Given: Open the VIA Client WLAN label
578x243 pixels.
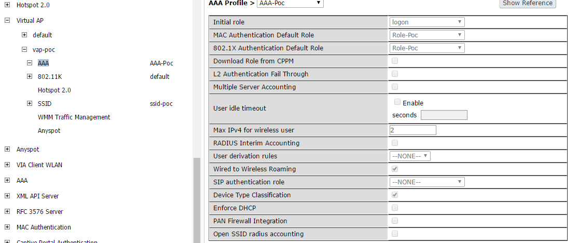Looking at the screenshot, I should coord(39,165).
